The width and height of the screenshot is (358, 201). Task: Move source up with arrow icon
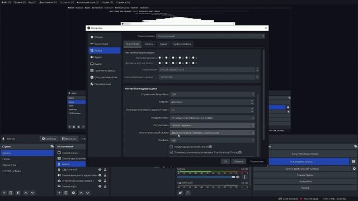[81, 193]
